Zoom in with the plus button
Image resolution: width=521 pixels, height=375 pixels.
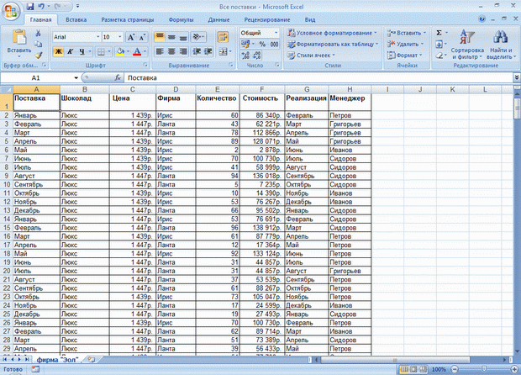coord(514,369)
